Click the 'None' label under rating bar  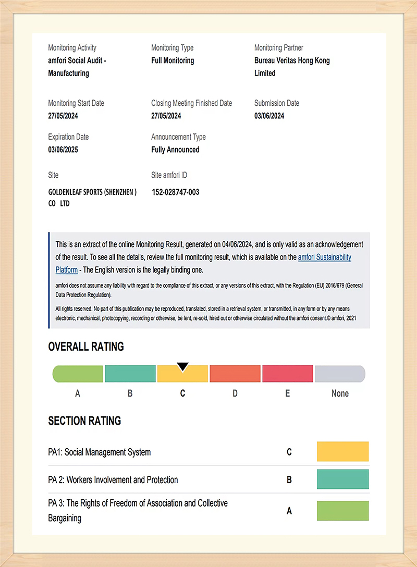click(340, 393)
